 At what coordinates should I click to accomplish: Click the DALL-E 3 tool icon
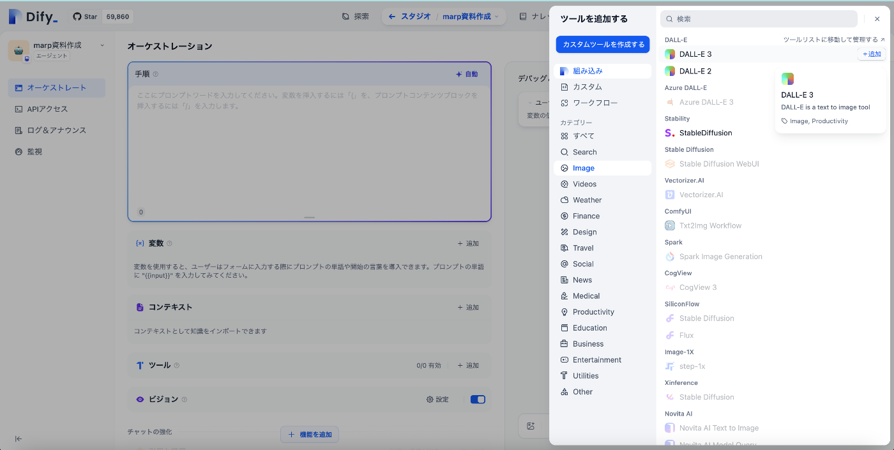click(670, 54)
